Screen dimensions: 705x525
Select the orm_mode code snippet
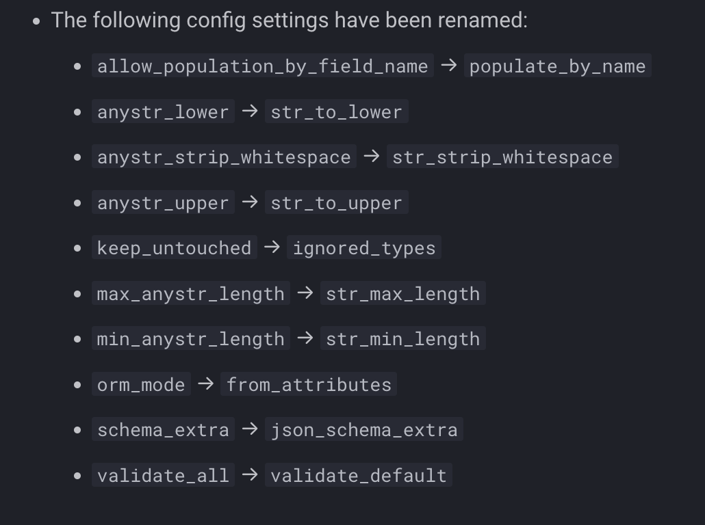[141, 385]
